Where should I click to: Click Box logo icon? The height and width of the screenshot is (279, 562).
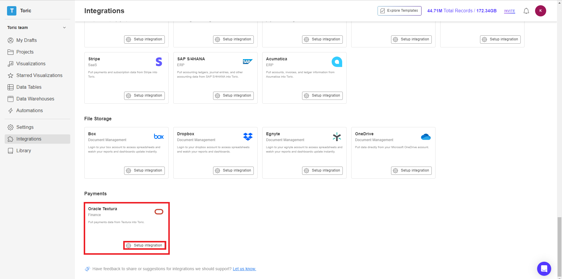pos(159,136)
